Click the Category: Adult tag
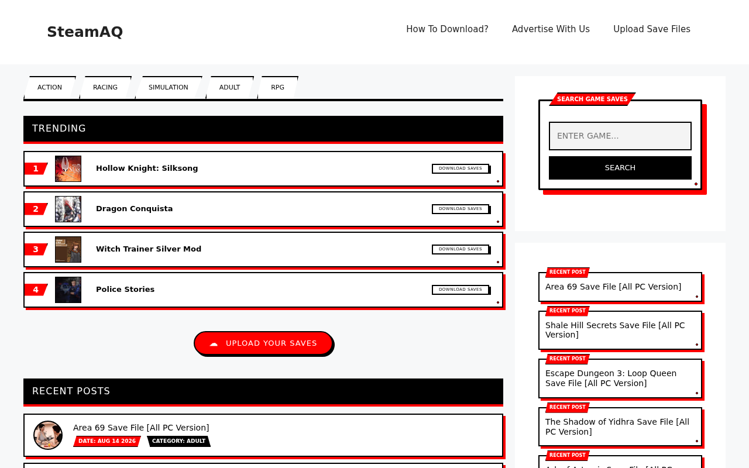 [179, 441]
